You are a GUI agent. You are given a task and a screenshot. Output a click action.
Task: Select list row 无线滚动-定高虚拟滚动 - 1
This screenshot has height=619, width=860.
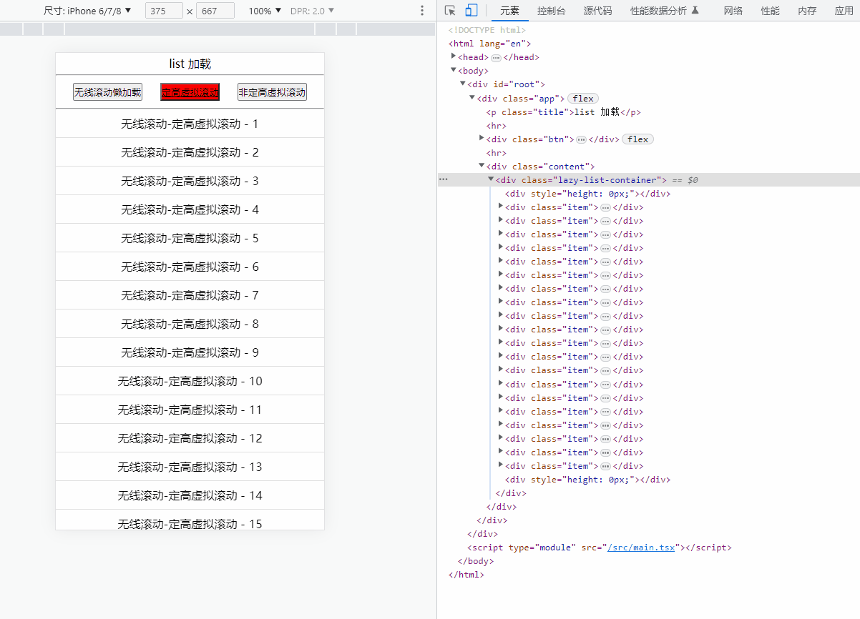[x=190, y=124]
